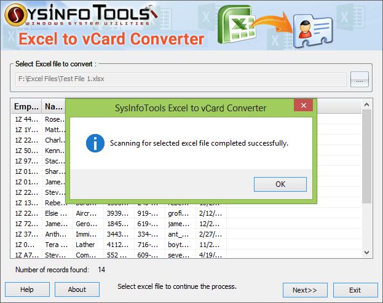The height and width of the screenshot is (303, 383).
Task: Click the date cell 2/12/...
Action: [x=211, y=213]
